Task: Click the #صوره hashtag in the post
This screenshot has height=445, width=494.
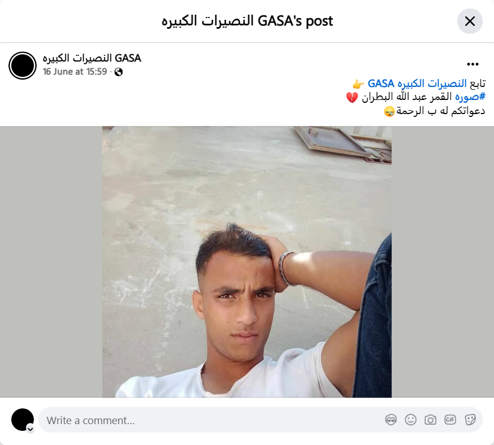Action: click(x=470, y=97)
